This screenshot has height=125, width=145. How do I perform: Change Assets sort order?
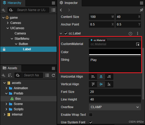tap(10, 75)
